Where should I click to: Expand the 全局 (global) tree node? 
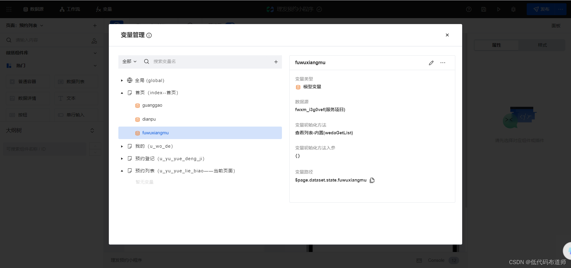tap(122, 81)
